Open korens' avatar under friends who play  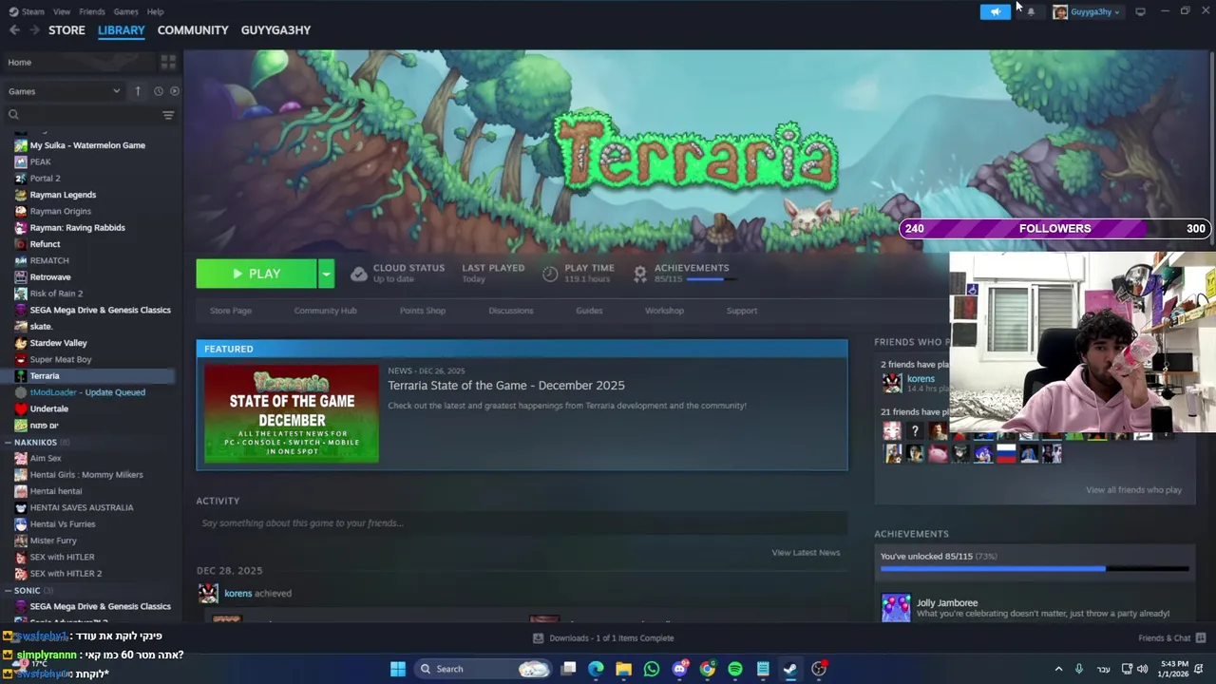point(892,382)
